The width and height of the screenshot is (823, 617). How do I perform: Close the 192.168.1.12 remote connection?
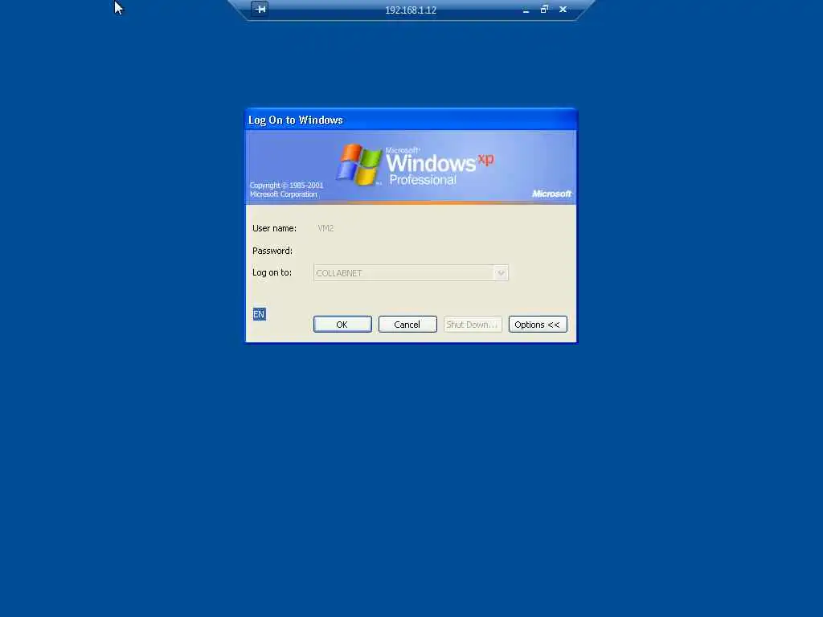563,10
